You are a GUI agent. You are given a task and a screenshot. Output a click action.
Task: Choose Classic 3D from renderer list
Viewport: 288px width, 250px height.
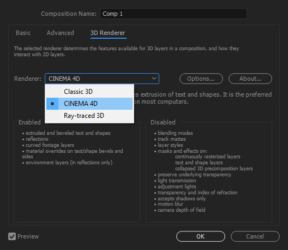[x=89, y=92]
